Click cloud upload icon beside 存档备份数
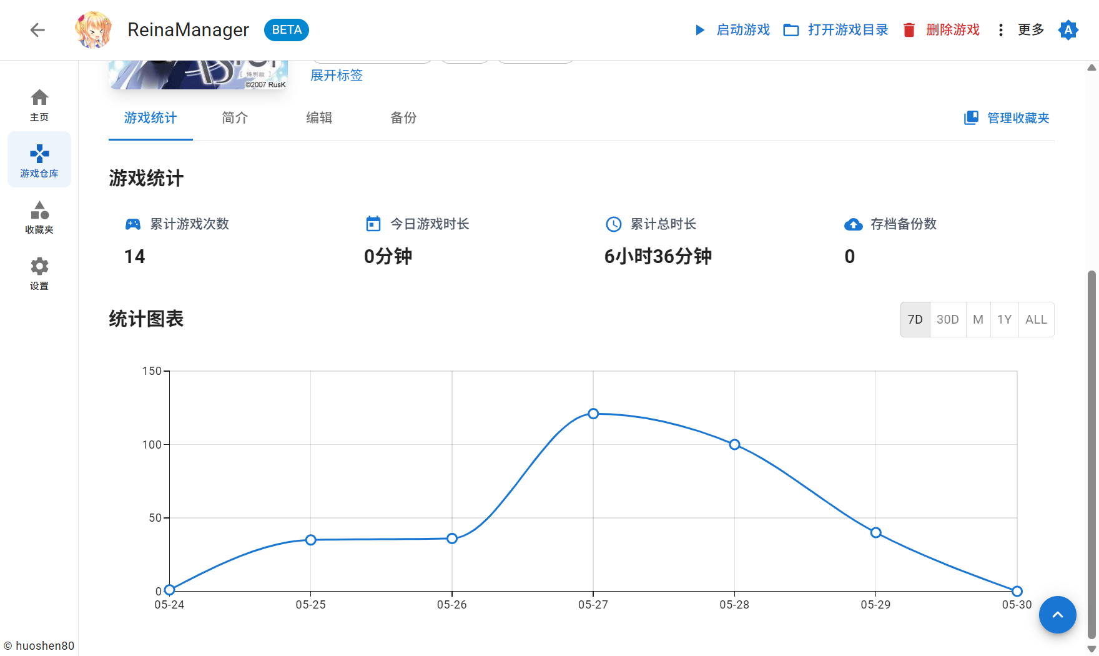 854,224
